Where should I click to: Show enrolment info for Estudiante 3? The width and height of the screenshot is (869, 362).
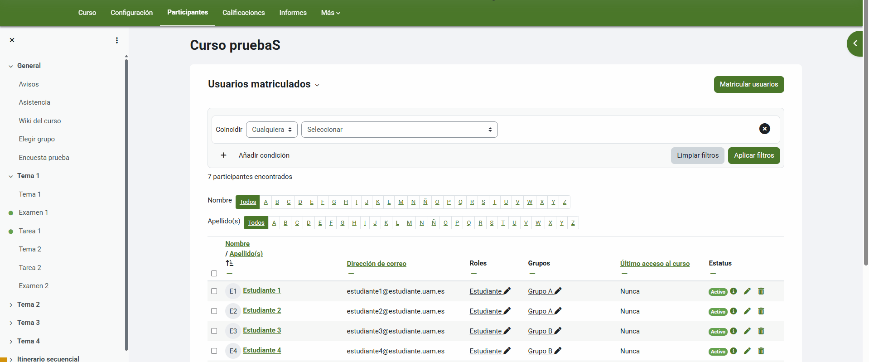point(734,331)
